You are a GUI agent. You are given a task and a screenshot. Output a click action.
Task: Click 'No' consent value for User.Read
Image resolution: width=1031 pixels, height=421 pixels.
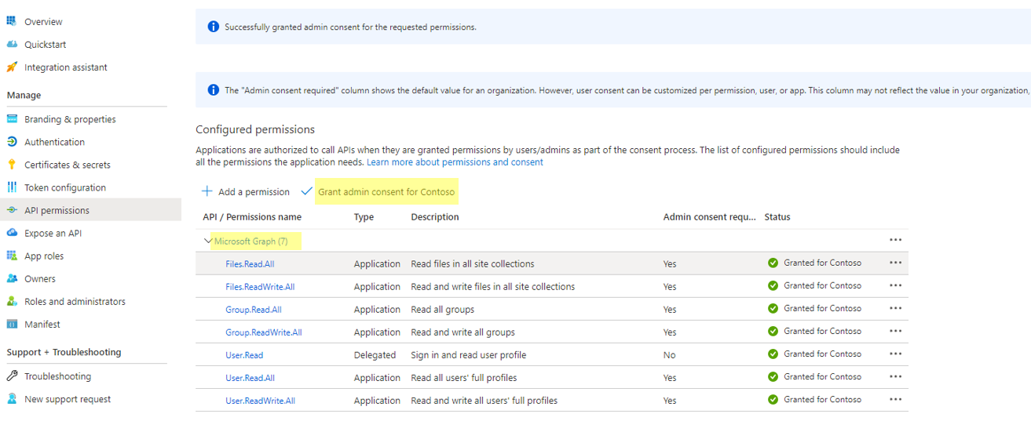click(x=670, y=355)
